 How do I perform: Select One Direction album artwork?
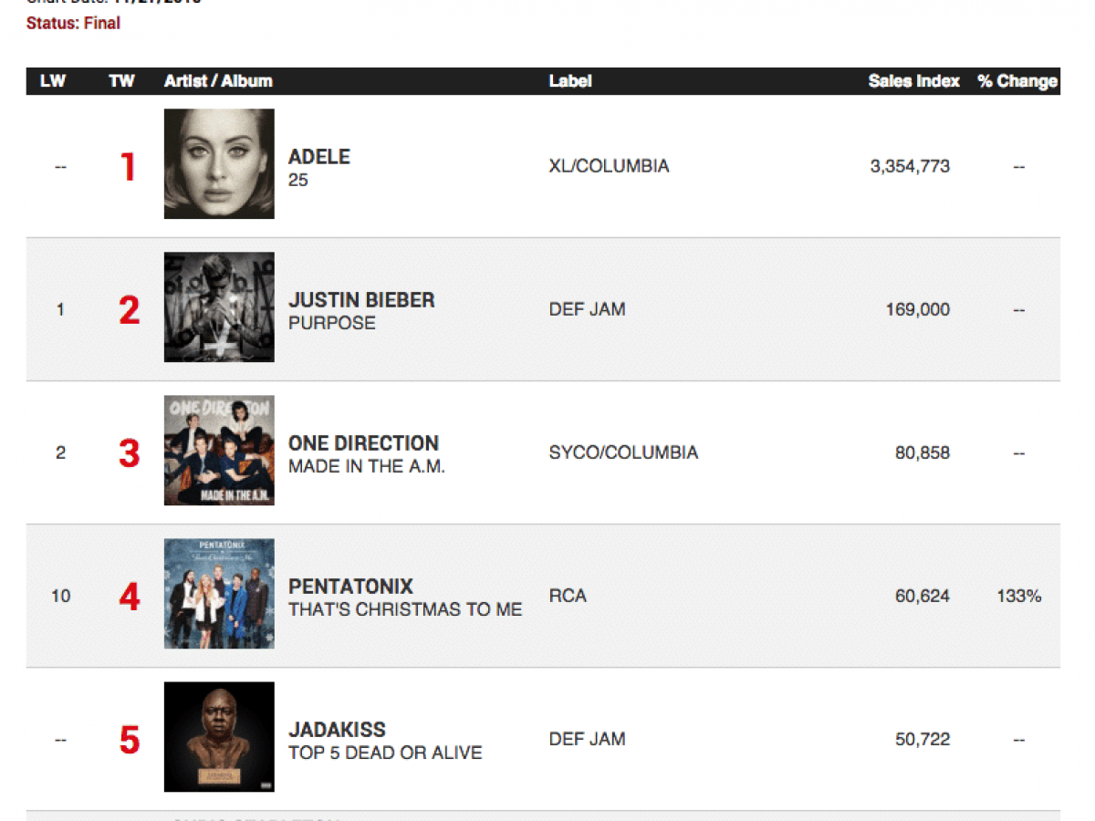point(219,451)
